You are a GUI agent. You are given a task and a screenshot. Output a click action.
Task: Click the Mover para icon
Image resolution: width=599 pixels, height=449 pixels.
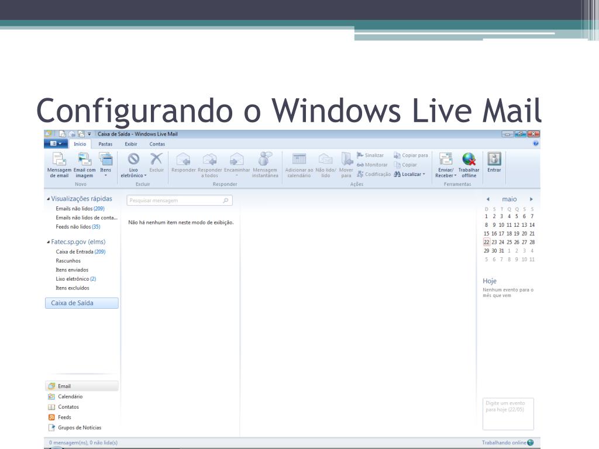[x=346, y=159]
